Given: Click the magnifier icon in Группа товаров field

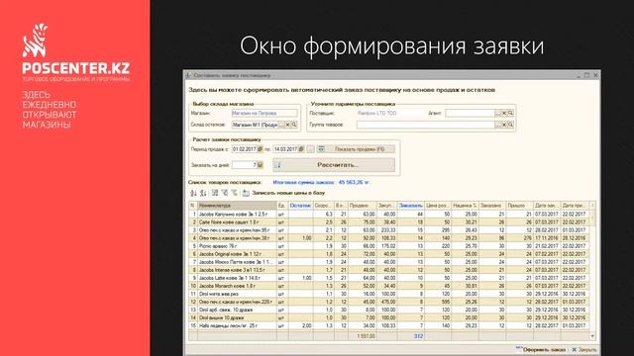Looking at the screenshot, I should click(x=511, y=125).
